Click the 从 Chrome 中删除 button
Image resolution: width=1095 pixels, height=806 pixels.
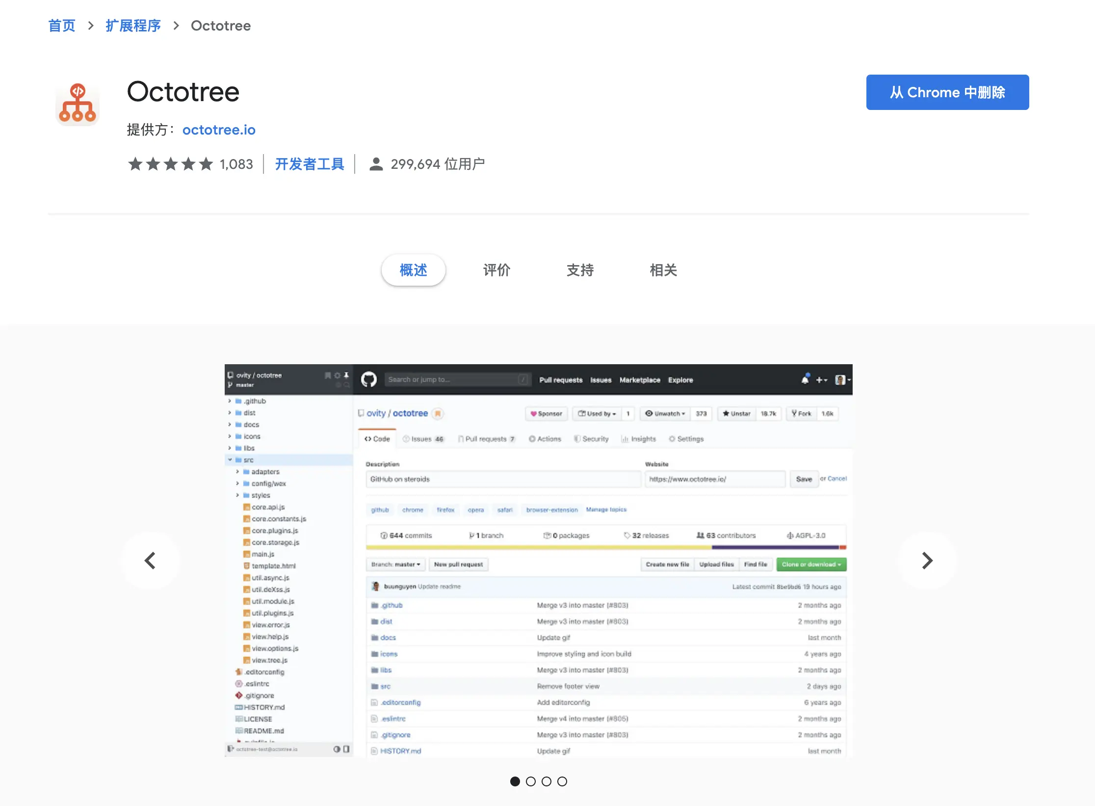(x=947, y=92)
